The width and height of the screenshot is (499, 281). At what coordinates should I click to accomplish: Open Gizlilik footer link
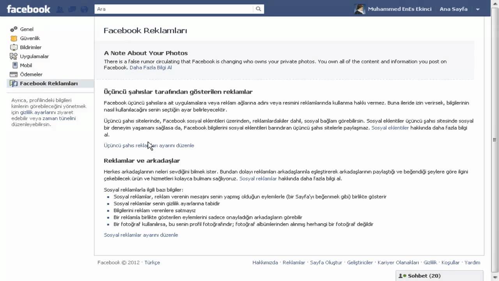[x=430, y=263]
